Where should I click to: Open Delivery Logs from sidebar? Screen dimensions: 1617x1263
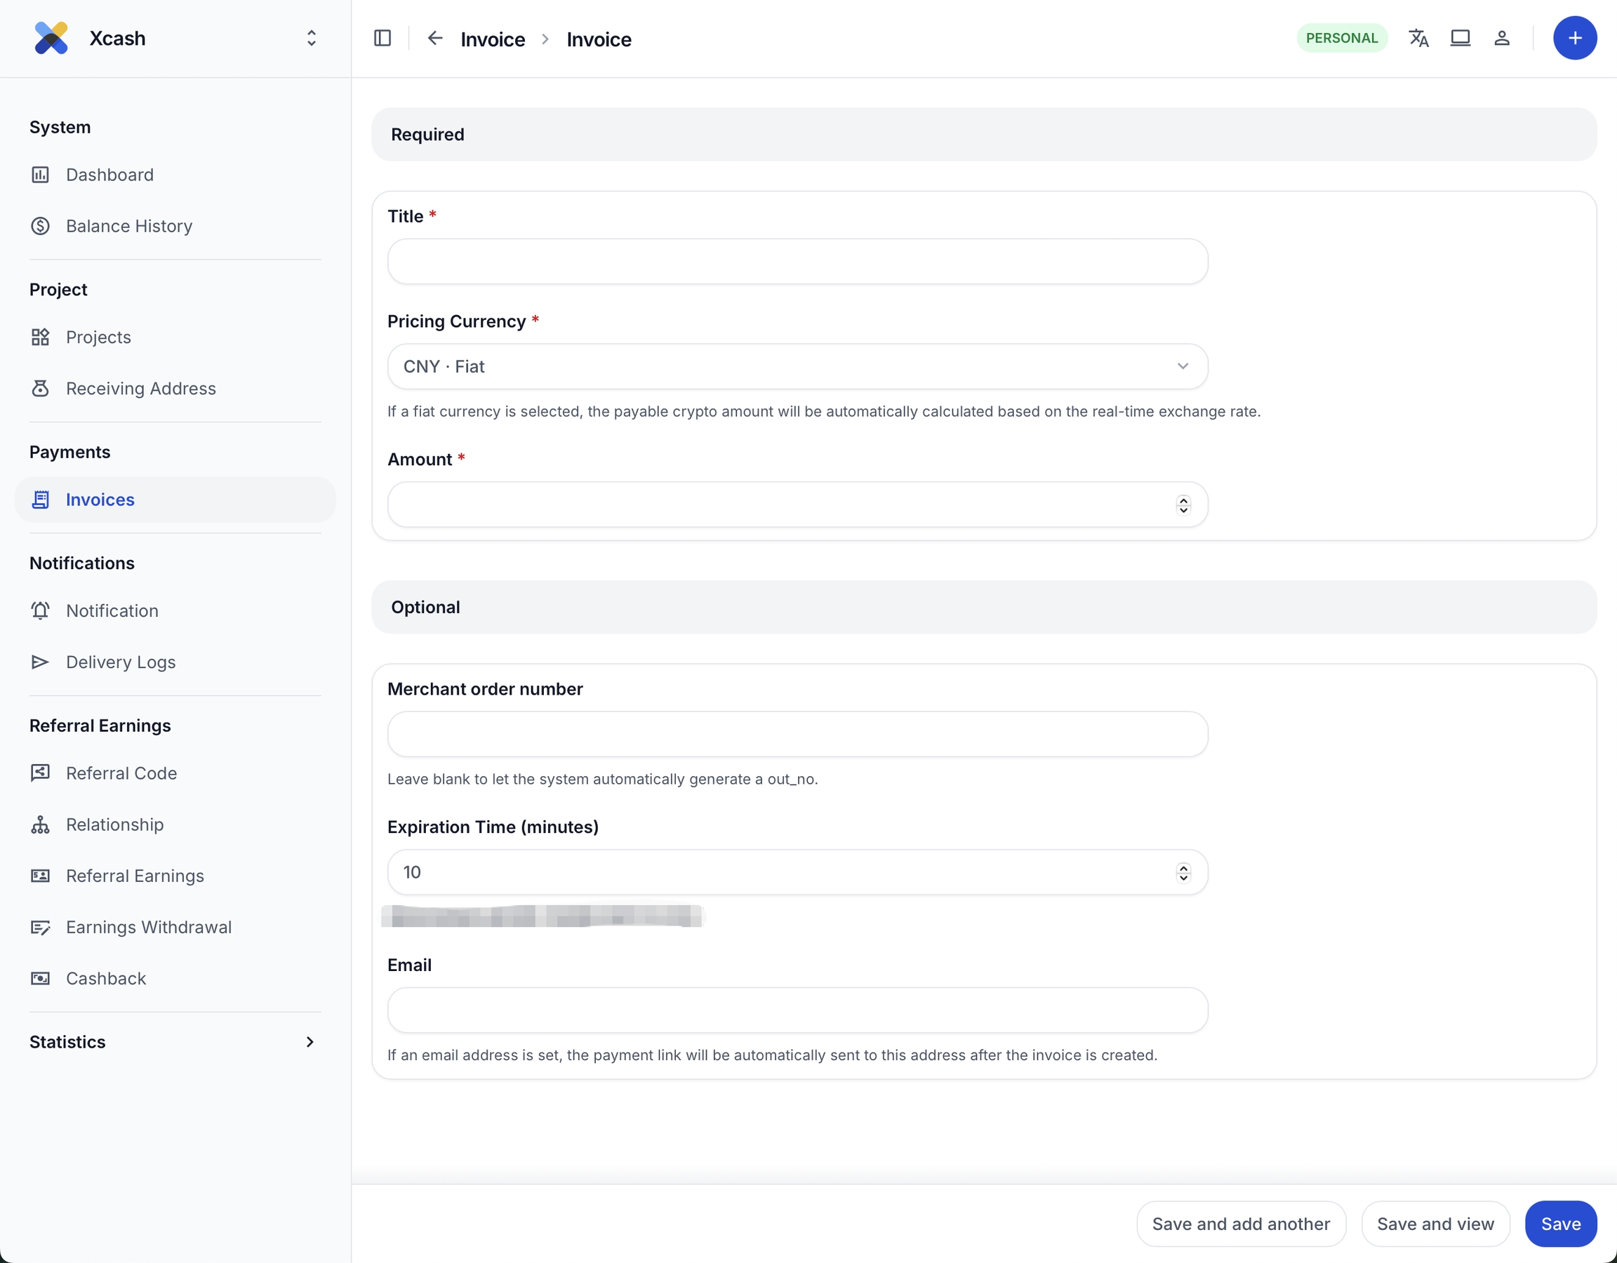(x=121, y=662)
